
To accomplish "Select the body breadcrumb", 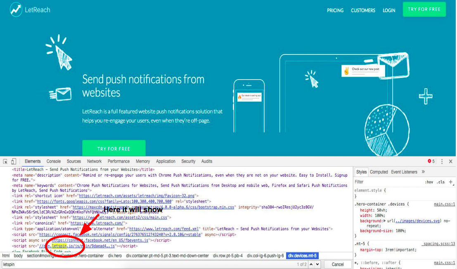I will [x=18, y=256].
